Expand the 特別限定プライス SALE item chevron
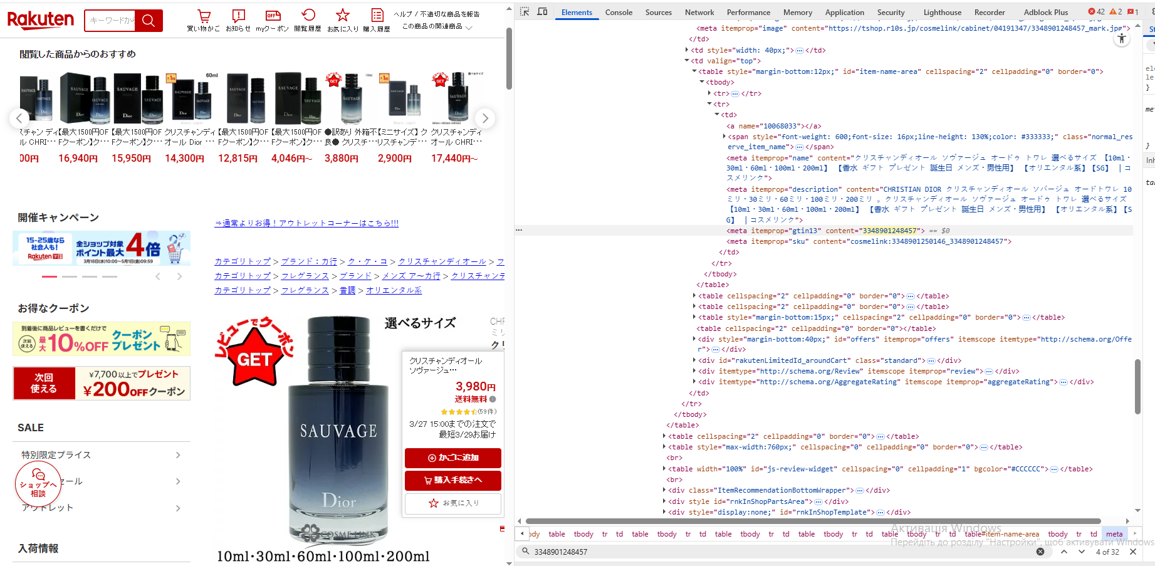1155x566 pixels. point(178,455)
